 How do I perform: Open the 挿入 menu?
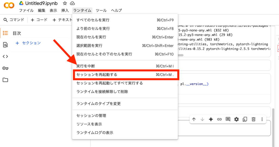pos(65,10)
